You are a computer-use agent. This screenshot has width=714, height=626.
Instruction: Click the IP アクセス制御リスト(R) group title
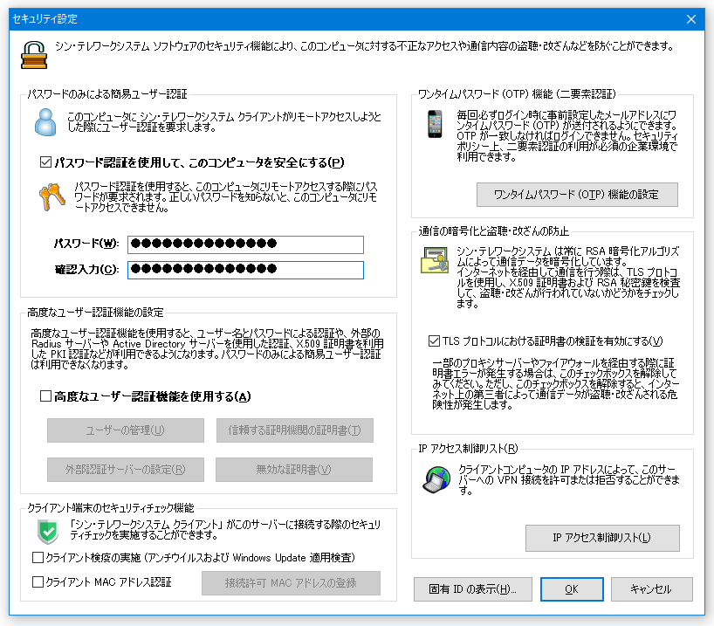468,448
